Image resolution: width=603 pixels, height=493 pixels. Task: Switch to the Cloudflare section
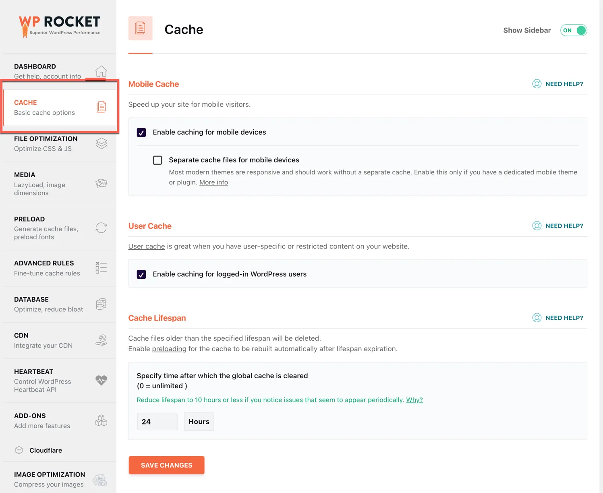[45, 450]
